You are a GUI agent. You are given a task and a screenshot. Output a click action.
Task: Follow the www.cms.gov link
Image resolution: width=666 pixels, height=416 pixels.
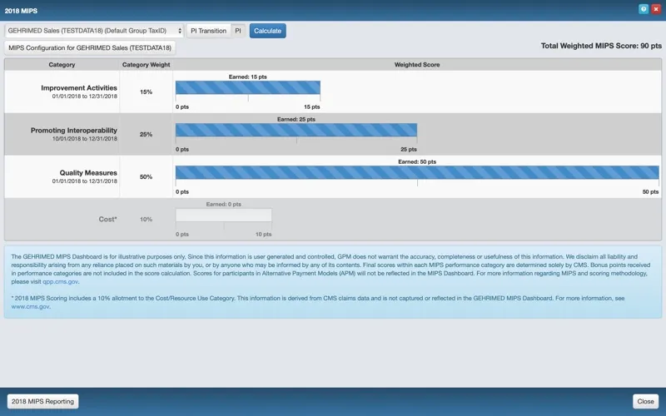click(30, 306)
